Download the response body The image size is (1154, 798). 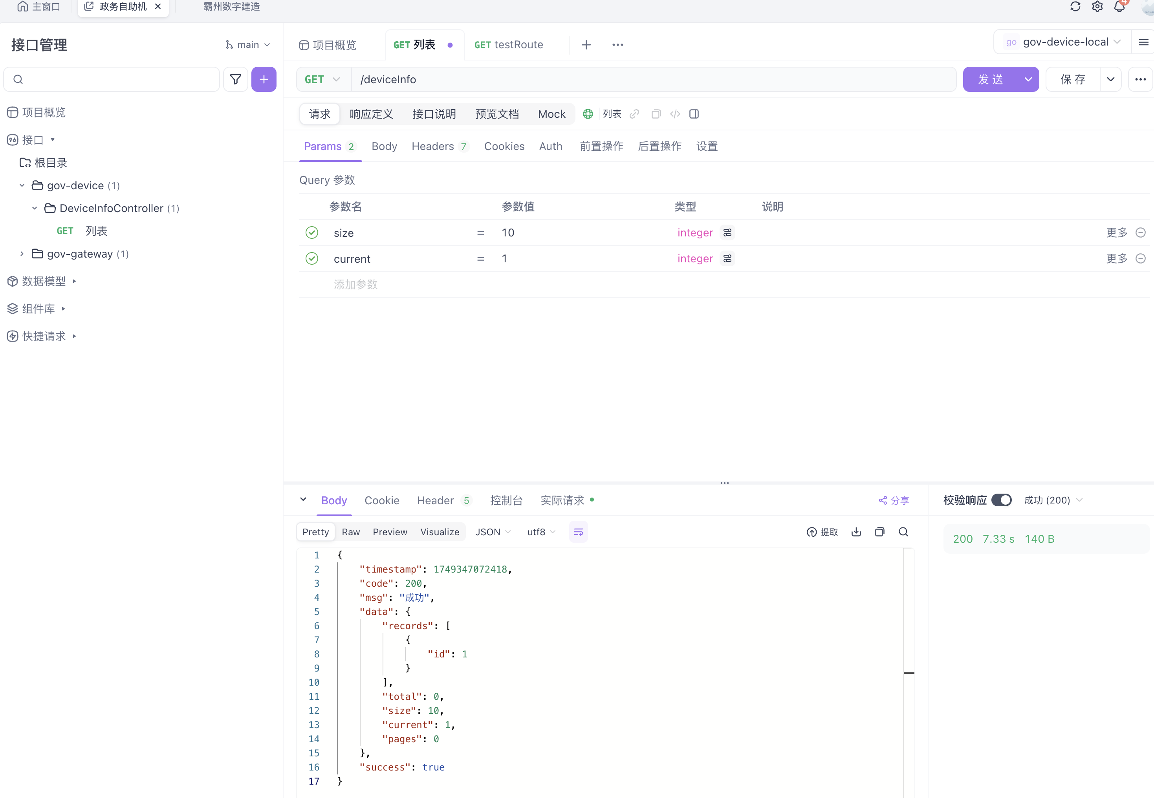coord(856,532)
